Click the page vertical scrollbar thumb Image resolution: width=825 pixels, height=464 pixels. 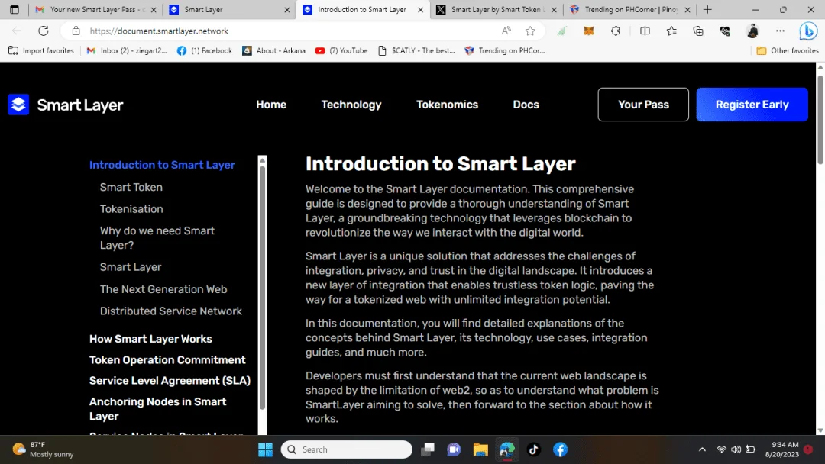click(820, 120)
